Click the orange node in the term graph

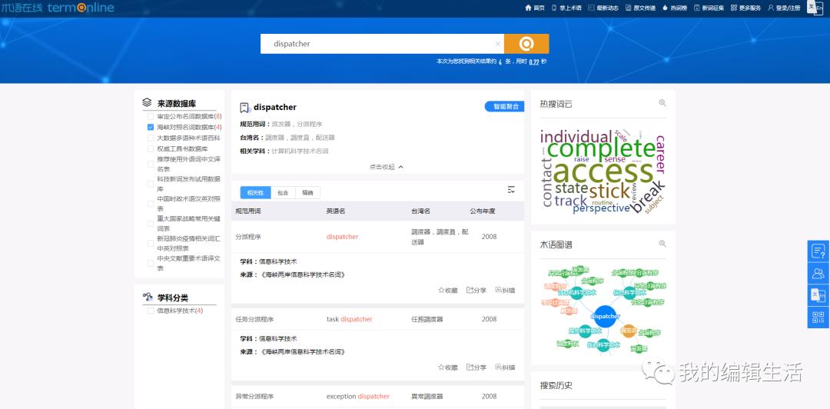[629, 331]
